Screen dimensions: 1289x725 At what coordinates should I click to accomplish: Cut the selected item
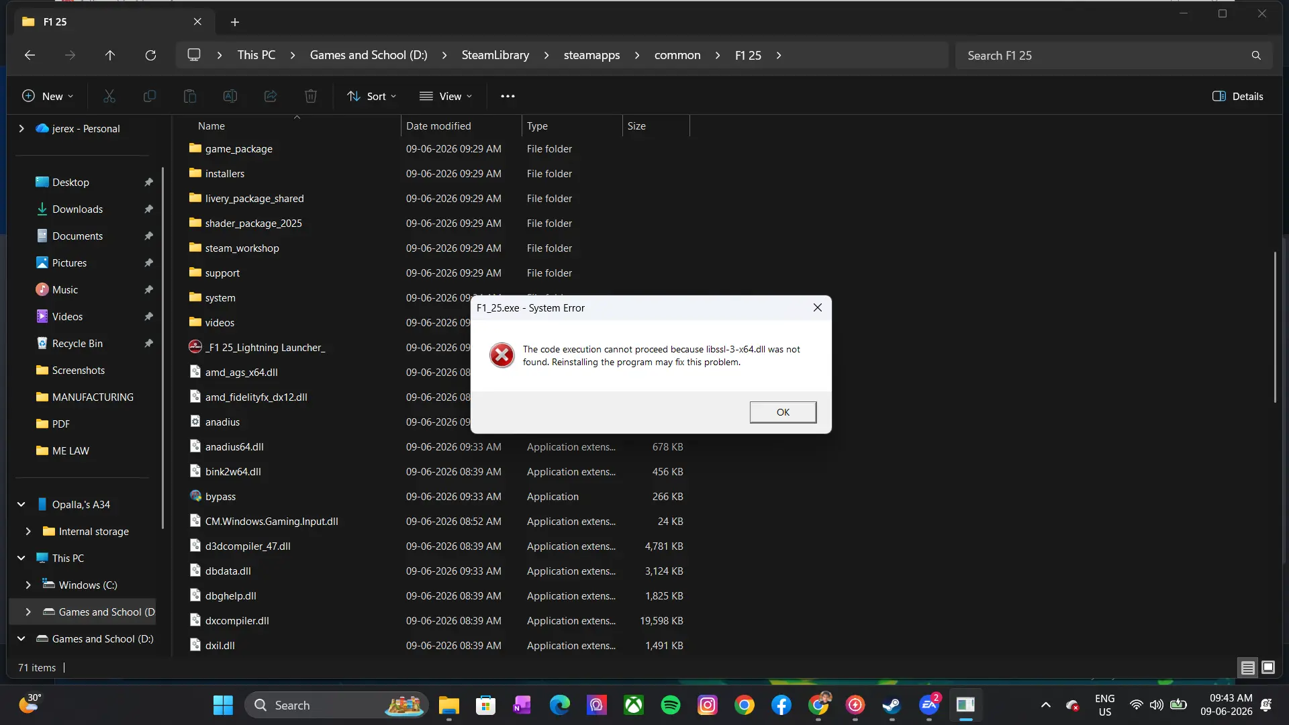coord(109,96)
